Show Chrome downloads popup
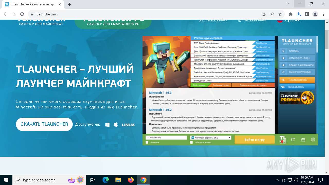Screen dimensions: 329x185 point(299,14)
